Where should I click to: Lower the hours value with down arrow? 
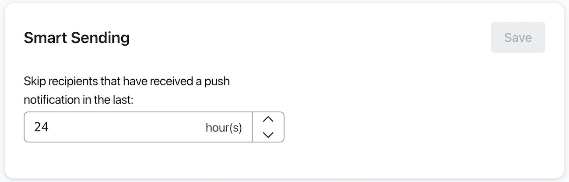coord(268,135)
